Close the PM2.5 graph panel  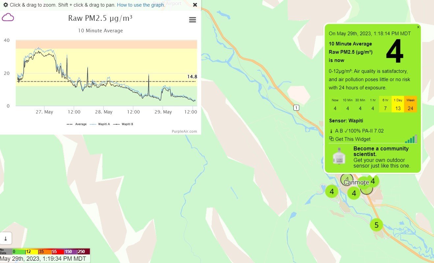pos(195,5)
